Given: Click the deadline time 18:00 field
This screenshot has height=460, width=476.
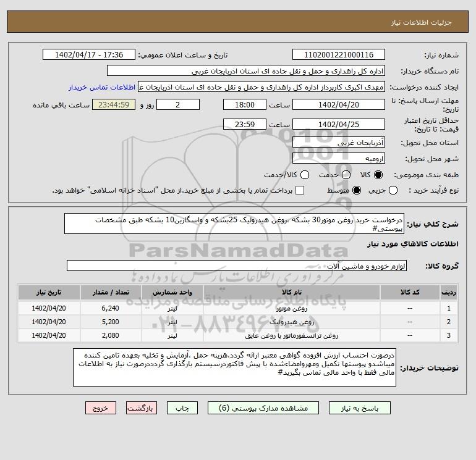Looking at the screenshot, I should point(245,104).
